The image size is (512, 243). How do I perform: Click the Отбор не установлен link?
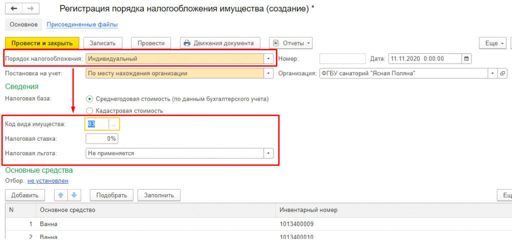47,181
